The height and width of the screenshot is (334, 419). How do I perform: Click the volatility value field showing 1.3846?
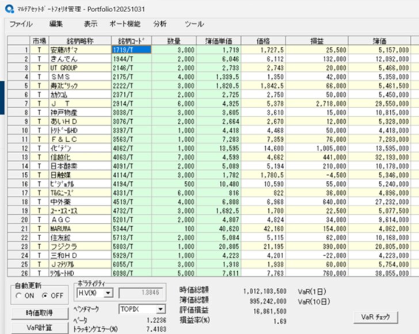[x=139, y=293]
